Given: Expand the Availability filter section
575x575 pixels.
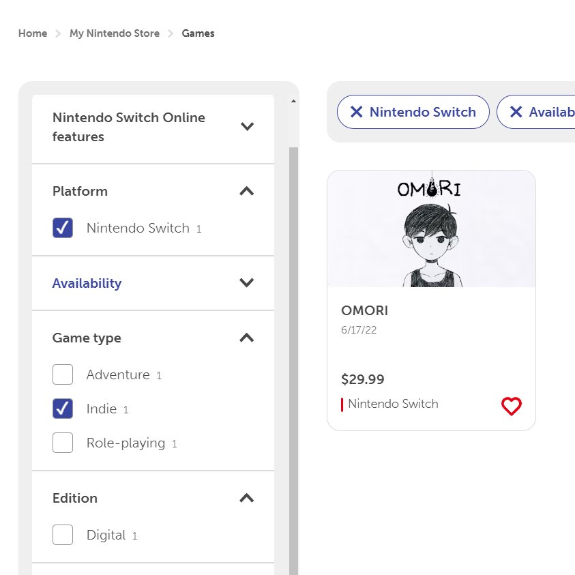Looking at the screenshot, I should tap(153, 283).
